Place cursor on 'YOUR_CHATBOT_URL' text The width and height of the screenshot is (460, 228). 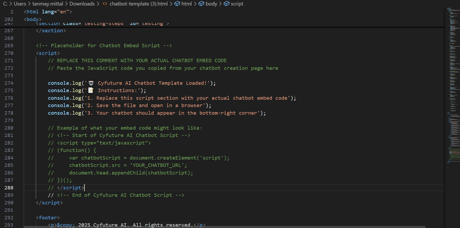[157, 165]
